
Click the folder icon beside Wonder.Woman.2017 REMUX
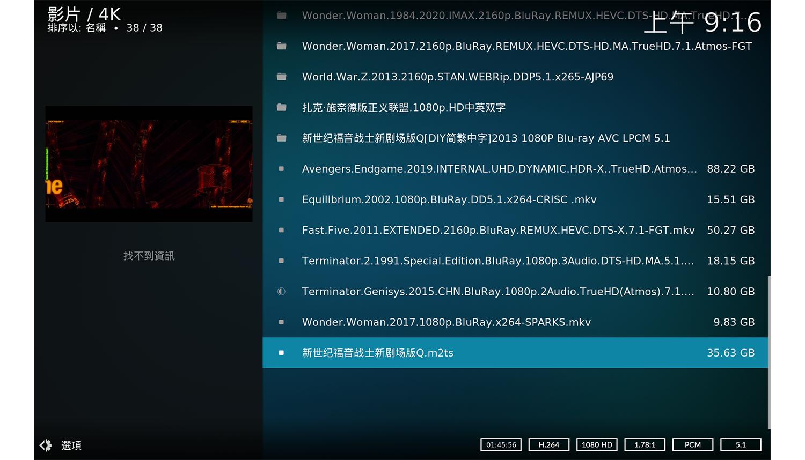coord(281,46)
